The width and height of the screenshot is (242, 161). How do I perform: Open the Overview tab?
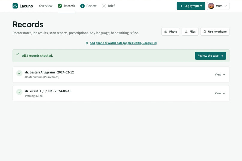pos(46,6)
